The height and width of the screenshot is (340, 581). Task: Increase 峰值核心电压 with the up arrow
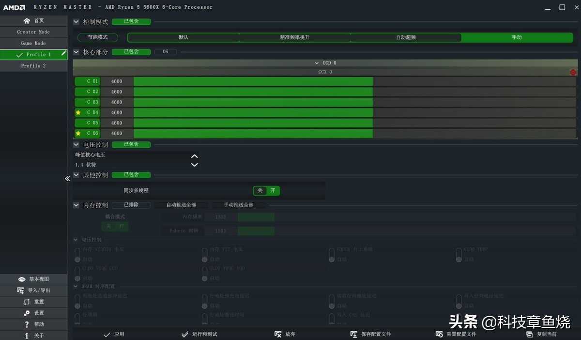(195, 156)
